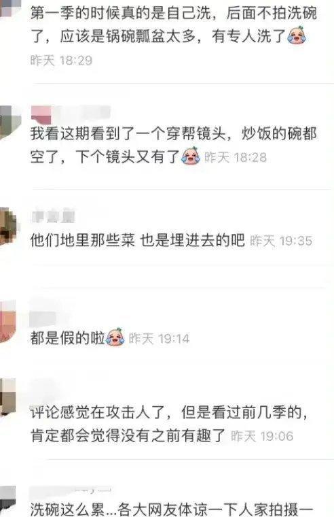Tap timestamp 昨天 18:29
The image size is (334, 517).
62,61
